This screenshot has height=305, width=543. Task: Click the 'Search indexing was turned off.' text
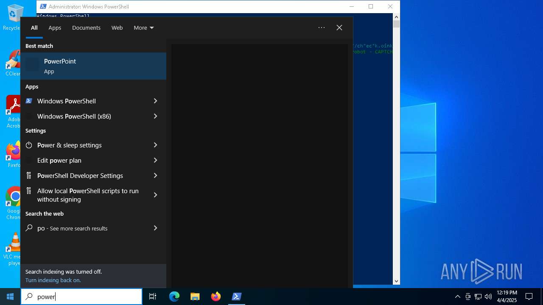pyautogui.click(x=64, y=272)
